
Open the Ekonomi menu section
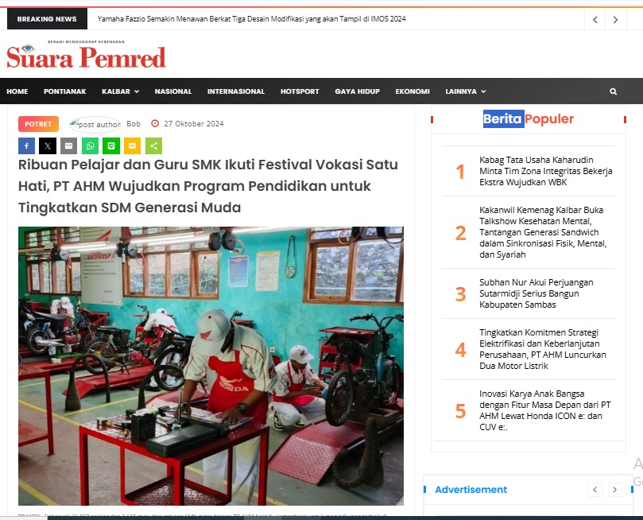tap(413, 91)
